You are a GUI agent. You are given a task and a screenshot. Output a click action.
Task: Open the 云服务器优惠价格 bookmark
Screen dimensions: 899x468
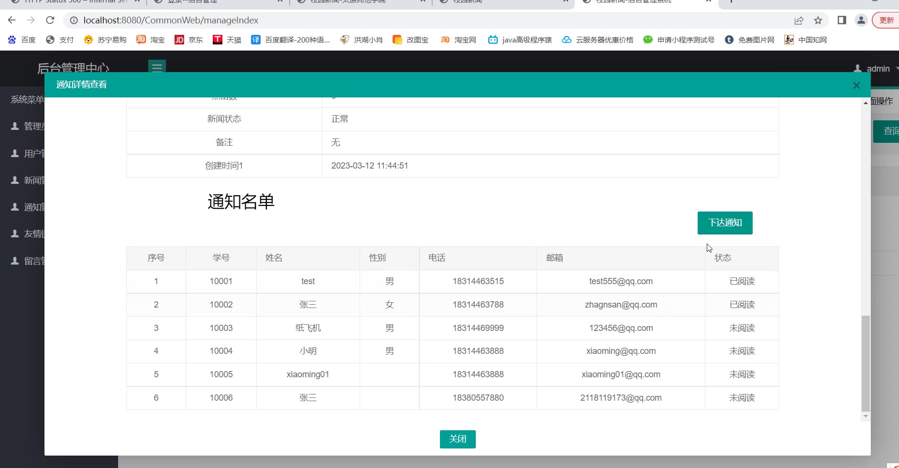[x=598, y=40]
